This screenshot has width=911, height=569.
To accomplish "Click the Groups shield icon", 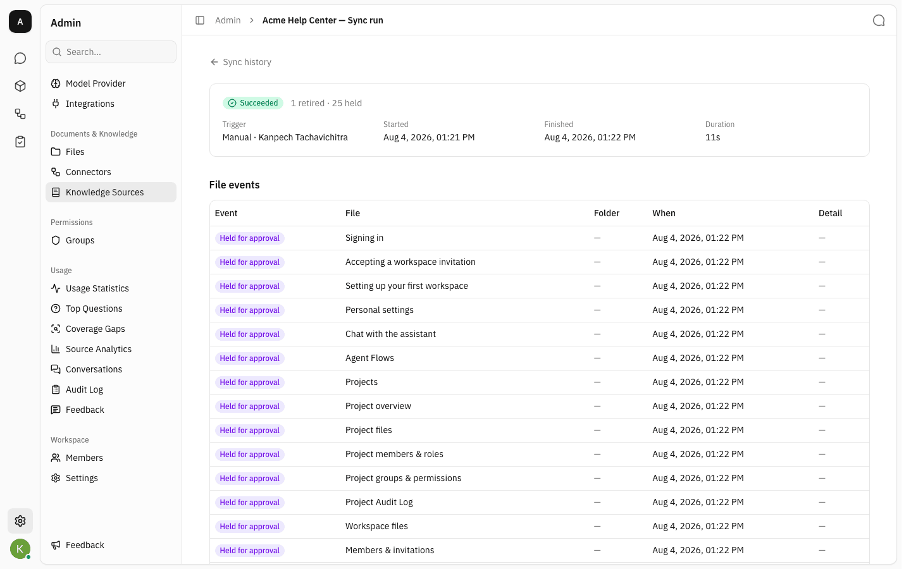I will coord(56,240).
